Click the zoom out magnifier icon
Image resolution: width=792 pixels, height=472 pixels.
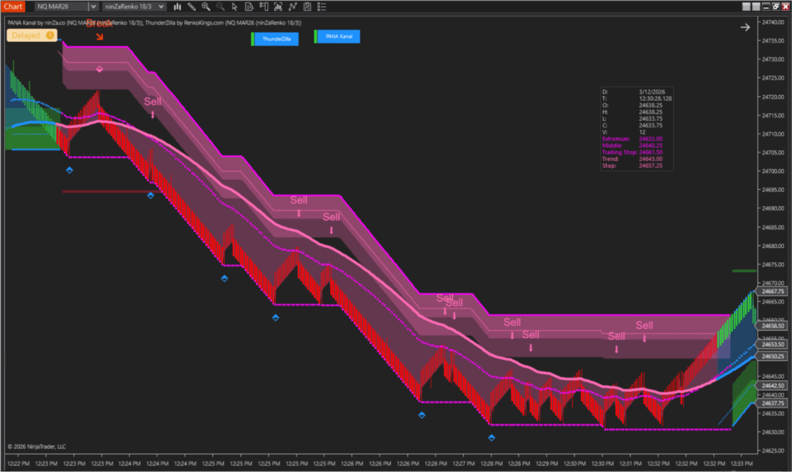click(220, 7)
